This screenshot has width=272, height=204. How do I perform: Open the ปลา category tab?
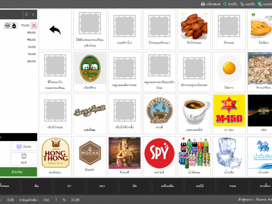102,186
